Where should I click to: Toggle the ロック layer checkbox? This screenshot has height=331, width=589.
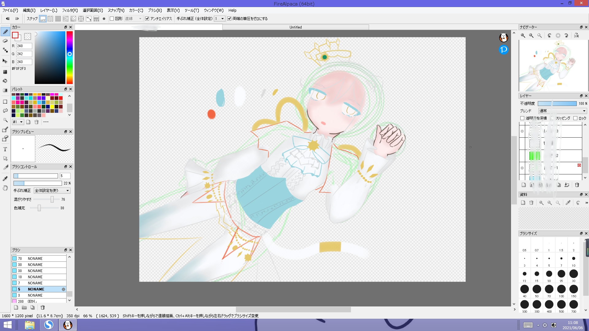575,118
